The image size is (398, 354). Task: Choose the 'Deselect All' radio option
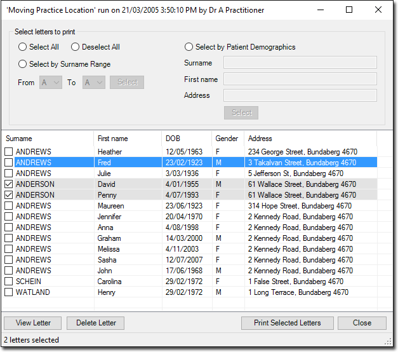click(75, 47)
